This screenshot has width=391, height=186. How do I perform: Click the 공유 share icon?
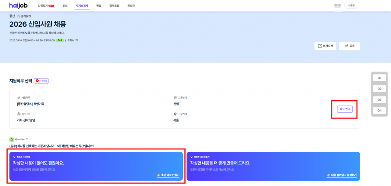[x=346, y=46]
